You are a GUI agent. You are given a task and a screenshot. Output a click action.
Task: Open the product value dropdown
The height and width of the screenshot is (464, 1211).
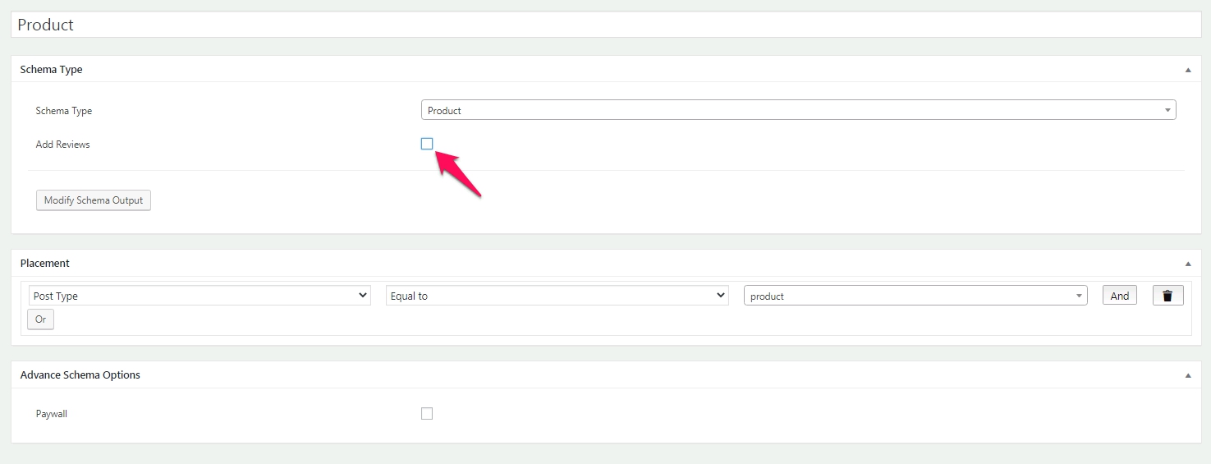[915, 296]
